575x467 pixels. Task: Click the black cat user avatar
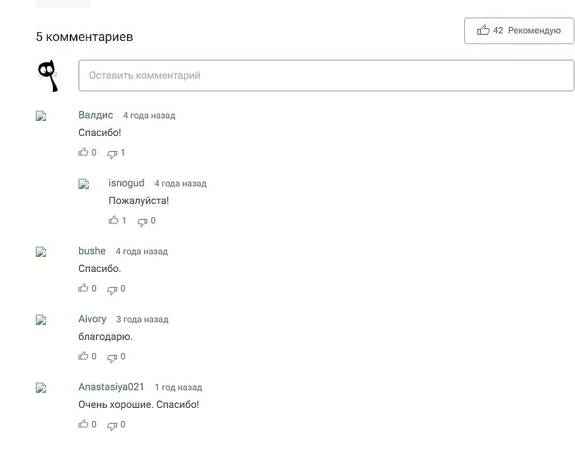click(x=48, y=76)
